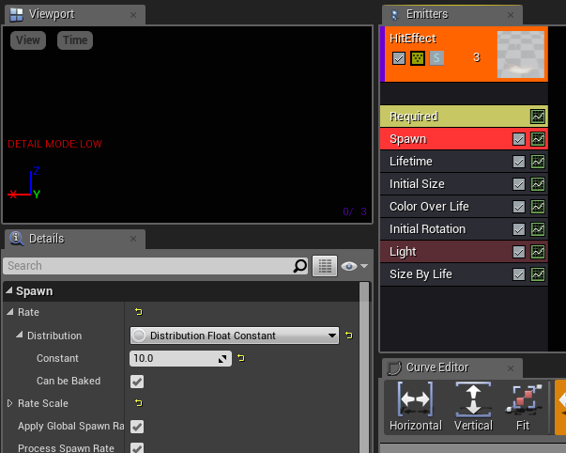Screen dimensions: 566x453
Task: Open curve graph for Initial Rotation module
Action: pos(538,229)
